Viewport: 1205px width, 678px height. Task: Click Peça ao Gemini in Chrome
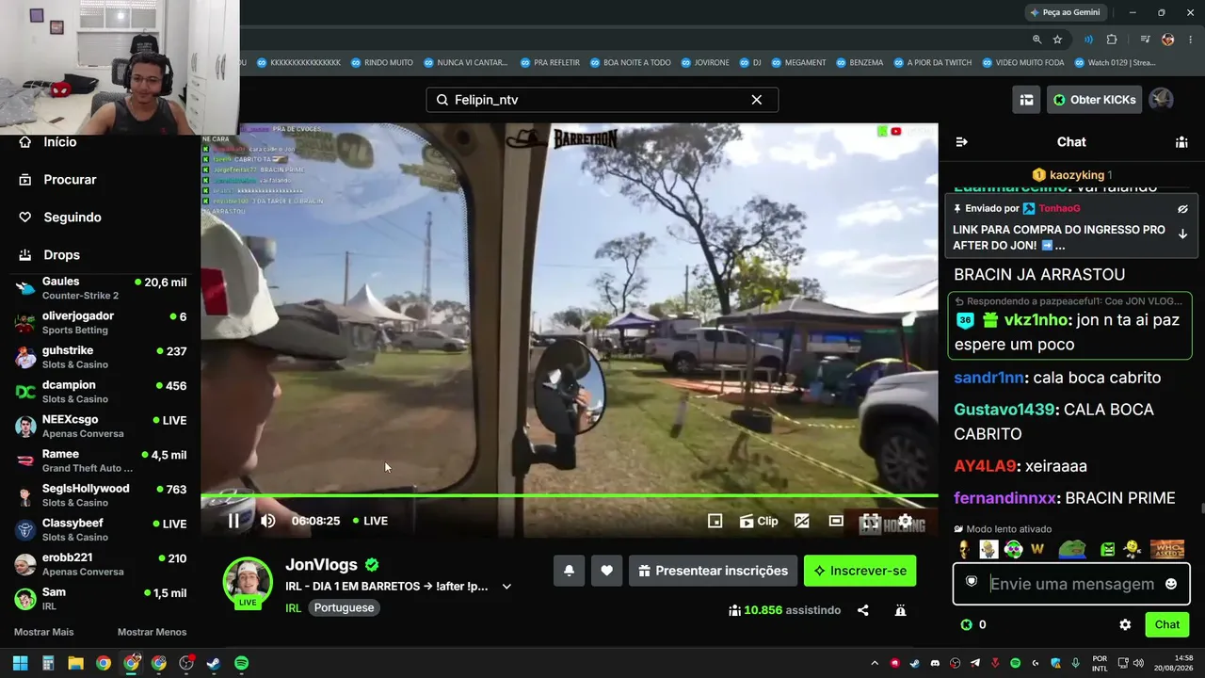coord(1065,12)
